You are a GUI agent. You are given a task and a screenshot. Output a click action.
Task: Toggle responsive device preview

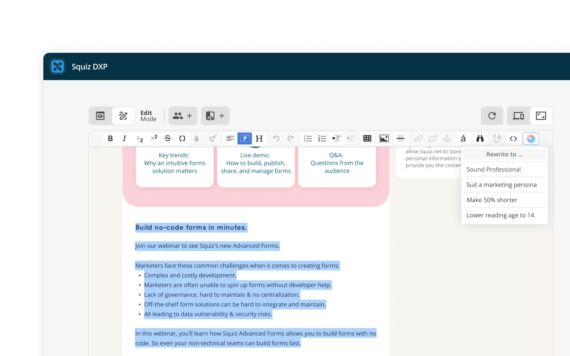518,116
